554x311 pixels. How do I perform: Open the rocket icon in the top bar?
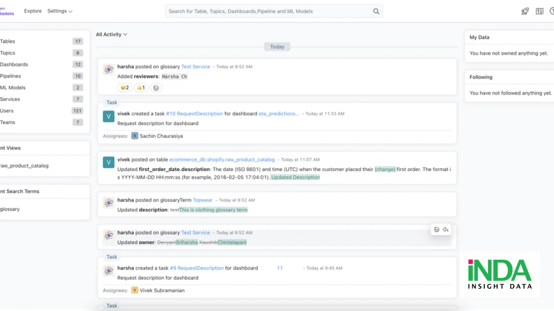pyautogui.click(x=525, y=12)
